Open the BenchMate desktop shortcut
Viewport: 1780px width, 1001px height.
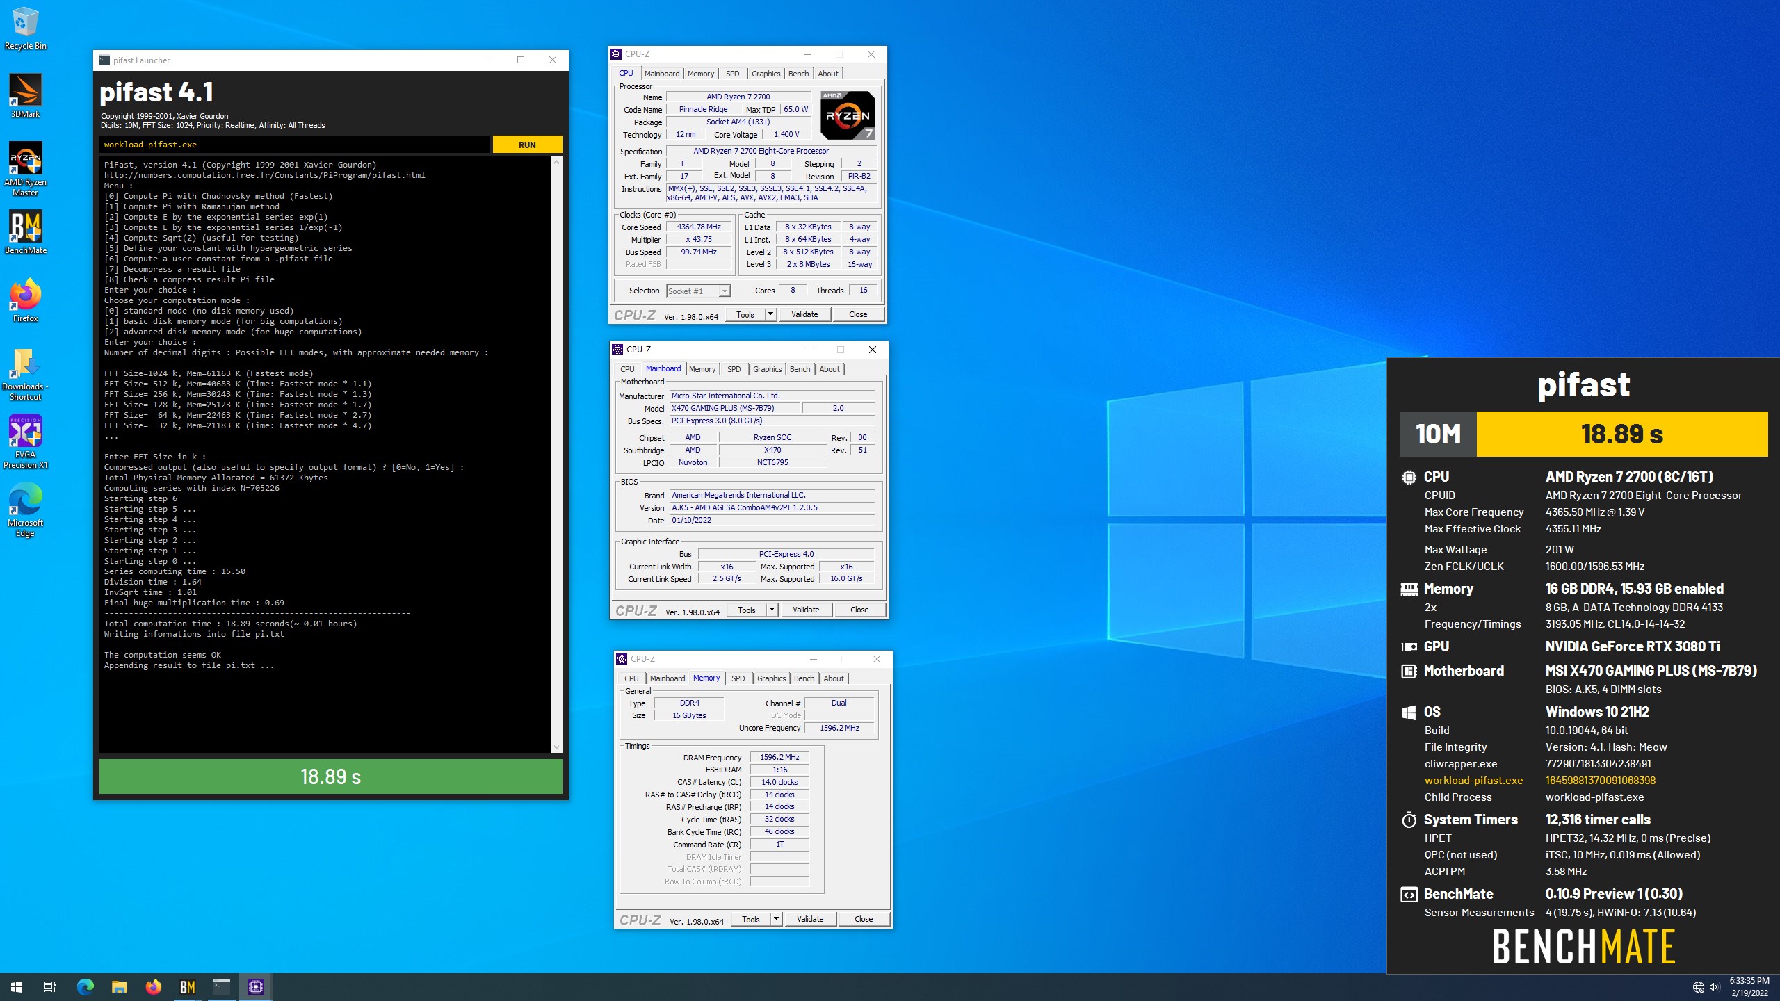[x=25, y=232]
